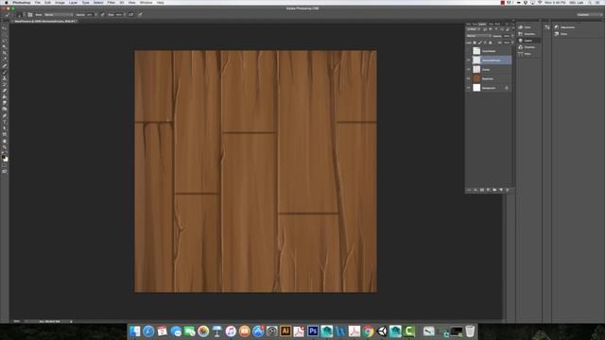Toggle lock transparent pixels
This screenshot has height=340, width=605.
coord(475,42)
